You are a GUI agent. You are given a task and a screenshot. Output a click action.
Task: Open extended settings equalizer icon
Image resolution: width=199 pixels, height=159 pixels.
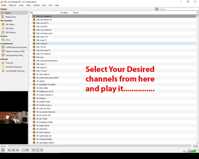pos(27,150)
